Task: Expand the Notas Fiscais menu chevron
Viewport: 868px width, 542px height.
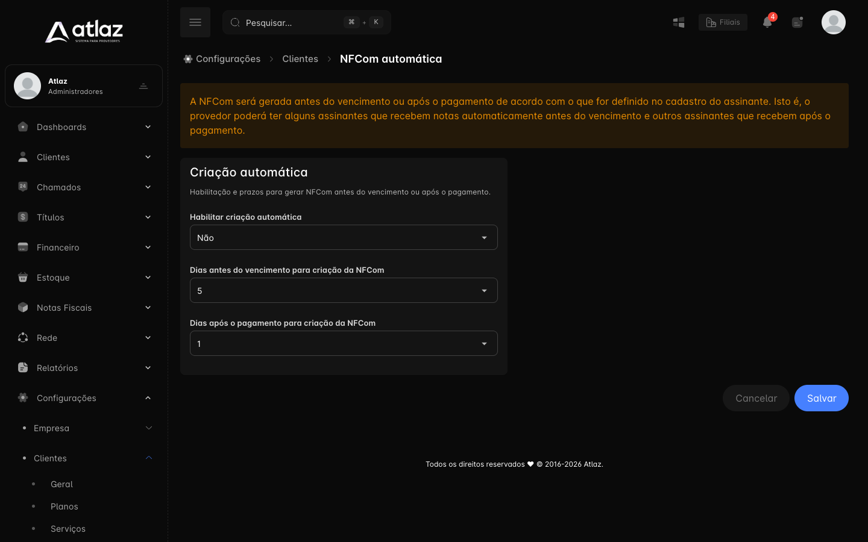Action: tap(148, 307)
